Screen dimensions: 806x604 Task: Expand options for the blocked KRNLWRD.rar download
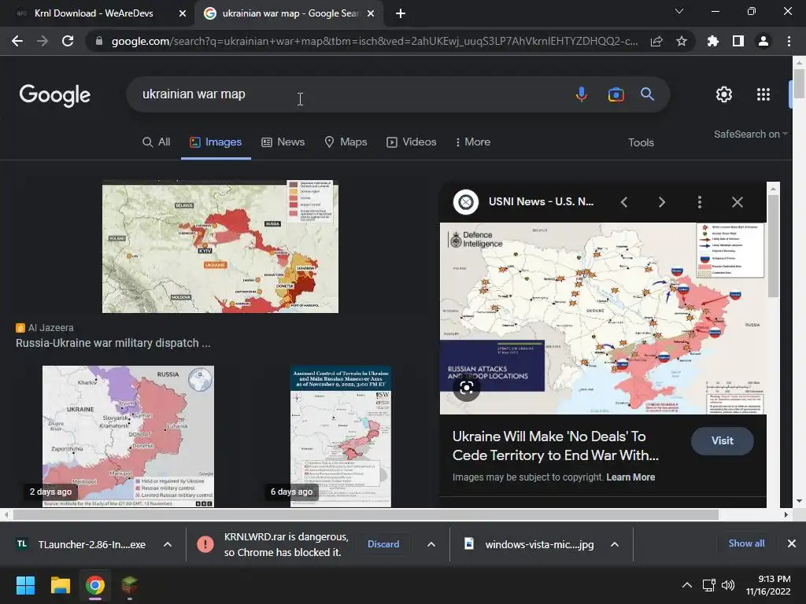[431, 544]
